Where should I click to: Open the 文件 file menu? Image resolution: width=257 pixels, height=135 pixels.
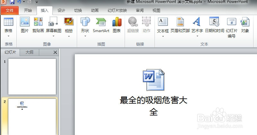(x=10, y=11)
